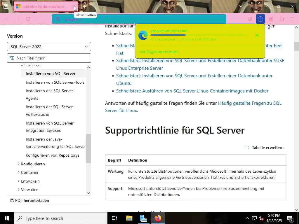299x224 pixels.
Task: Click the sidebar tree scrollbar thumb
Action: (x=88, y=148)
